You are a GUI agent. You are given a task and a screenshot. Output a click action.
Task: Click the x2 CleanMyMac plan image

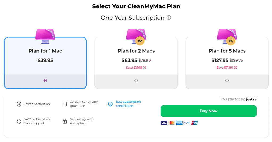(136, 36)
